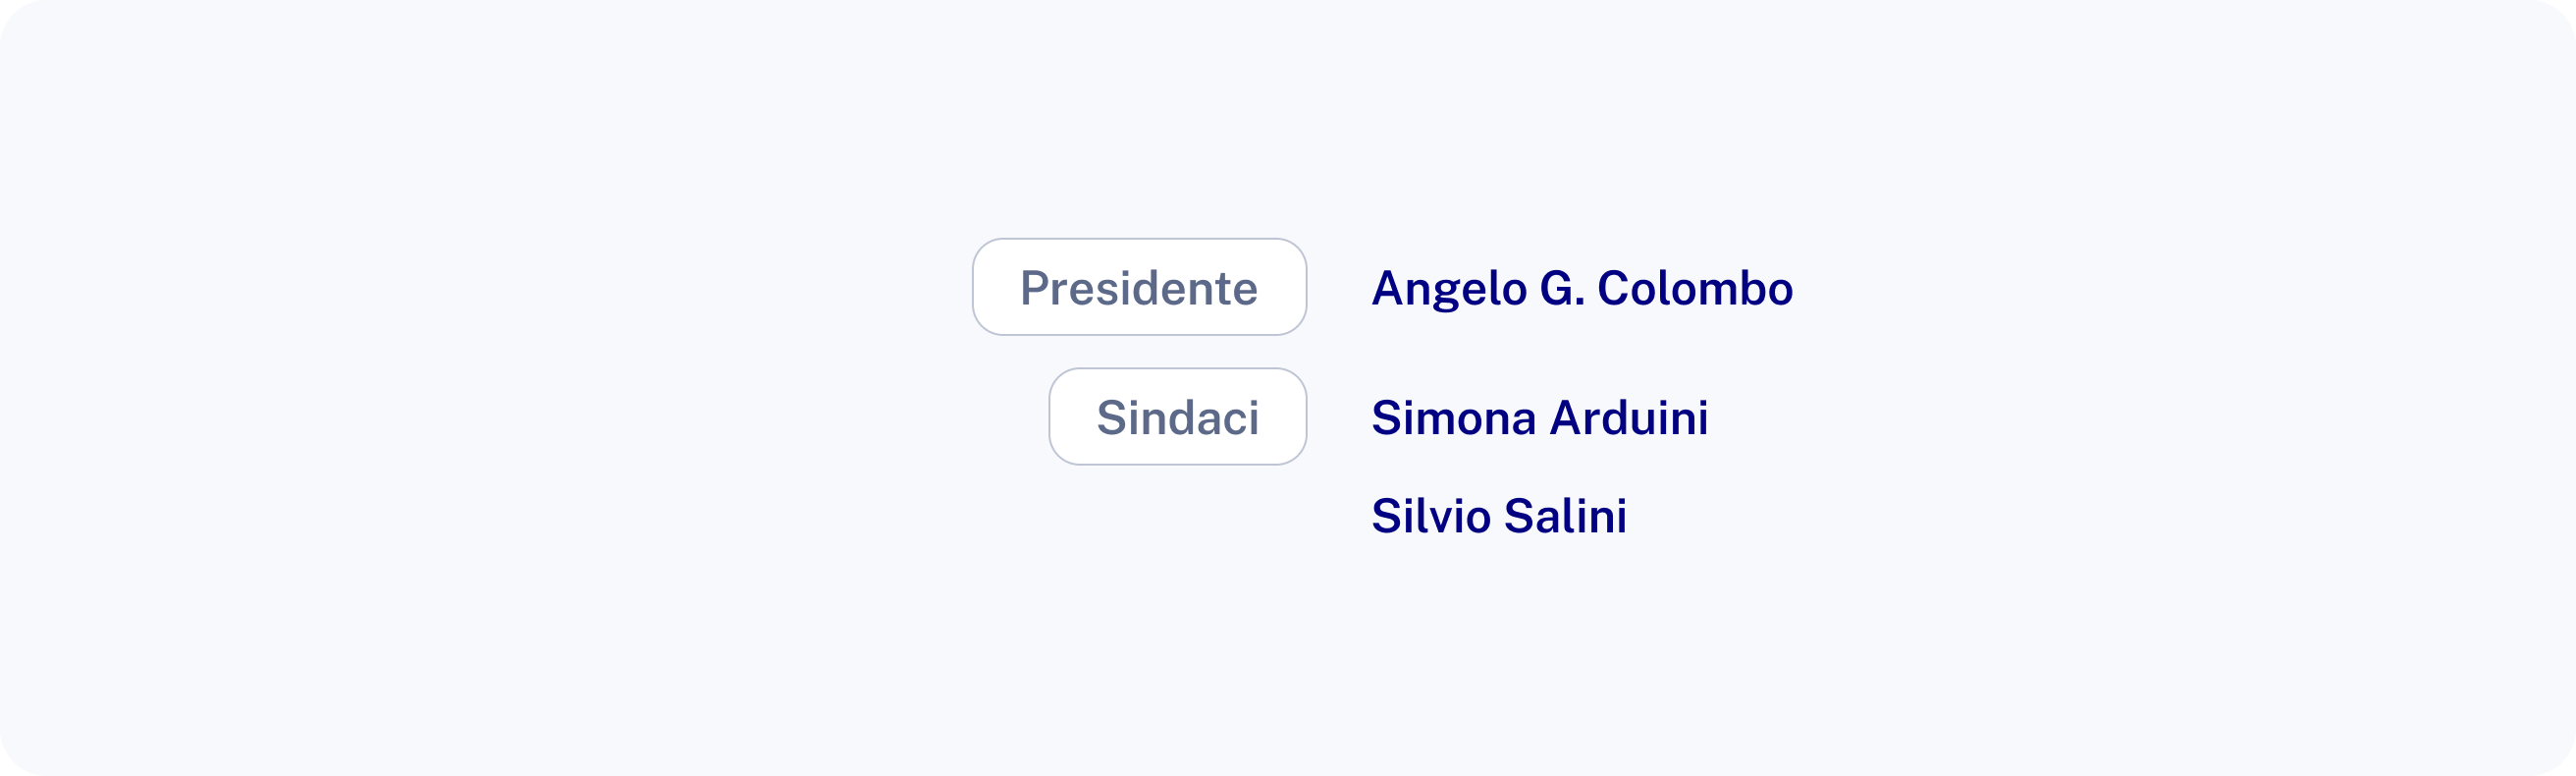Choose the president's name next to Presidente
This screenshot has height=776, width=2576.
1581,288
